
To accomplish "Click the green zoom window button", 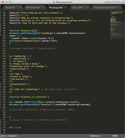I will (10, 2).
